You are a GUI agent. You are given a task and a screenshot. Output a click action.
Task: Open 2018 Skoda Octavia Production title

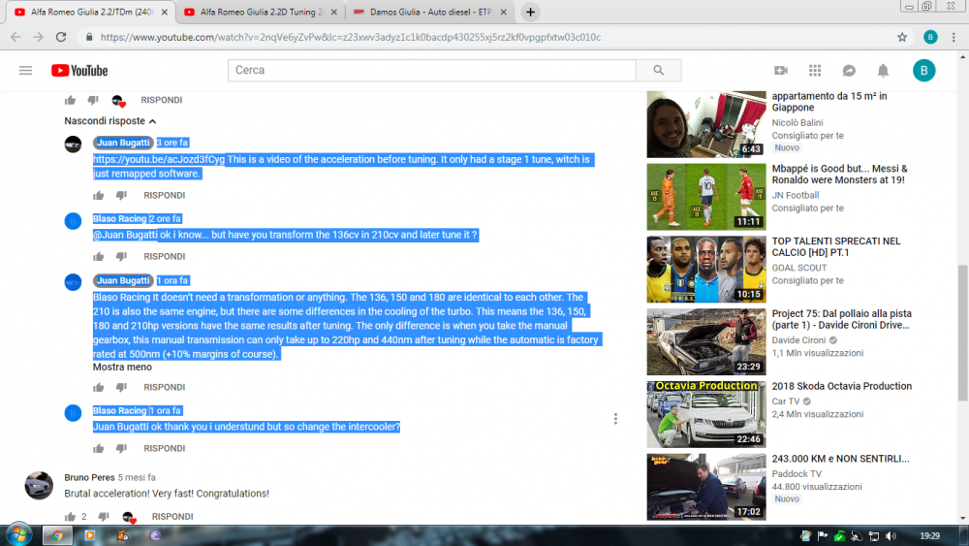pyautogui.click(x=842, y=386)
